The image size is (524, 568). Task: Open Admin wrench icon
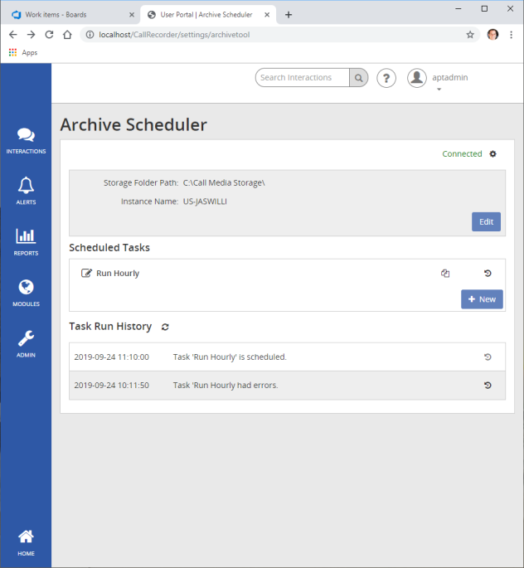(26, 342)
